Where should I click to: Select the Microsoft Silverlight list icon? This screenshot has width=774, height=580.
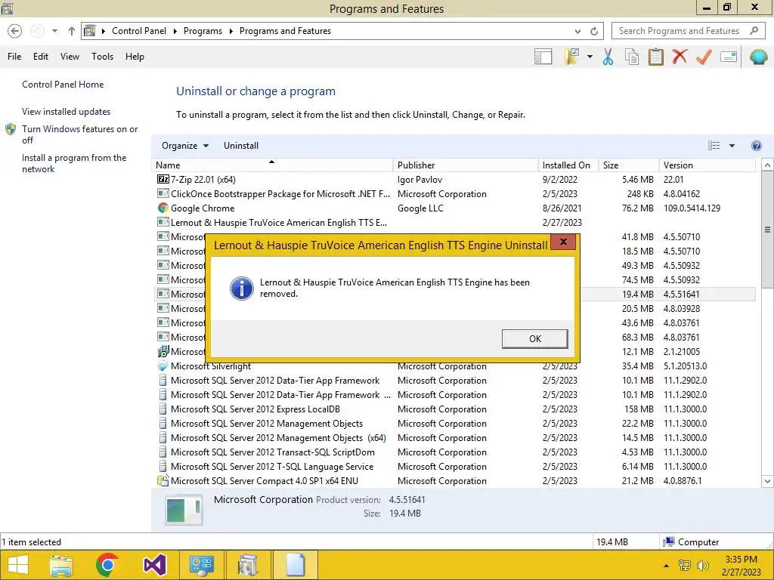click(x=163, y=366)
